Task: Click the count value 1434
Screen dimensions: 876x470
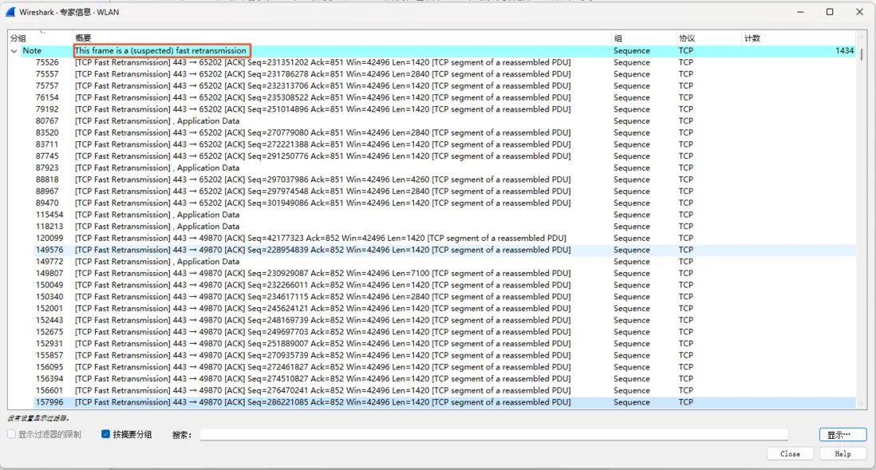Action: click(844, 51)
